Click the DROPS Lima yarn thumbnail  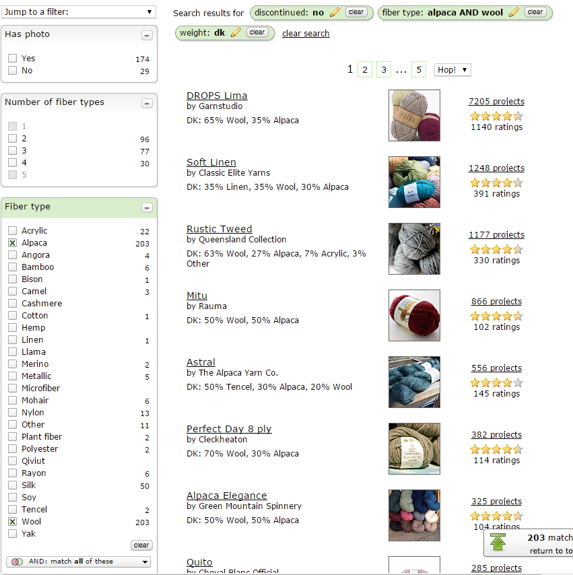414,116
